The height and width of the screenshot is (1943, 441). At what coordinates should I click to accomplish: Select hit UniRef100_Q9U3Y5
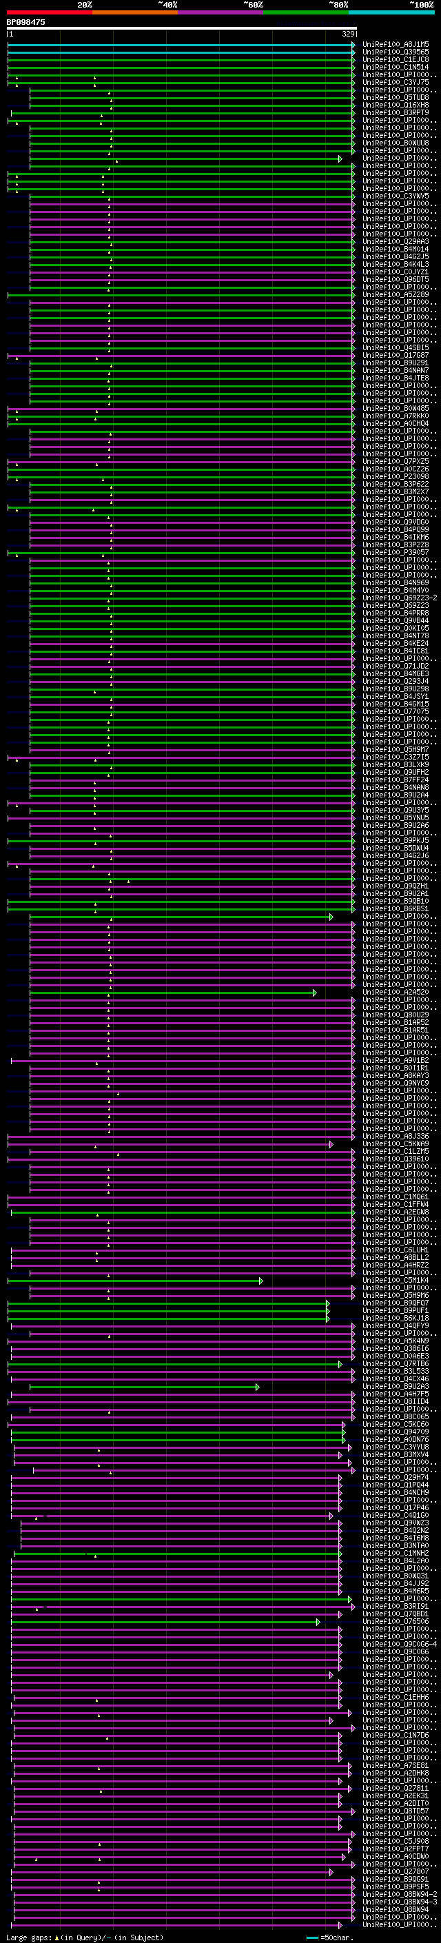[396, 810]
